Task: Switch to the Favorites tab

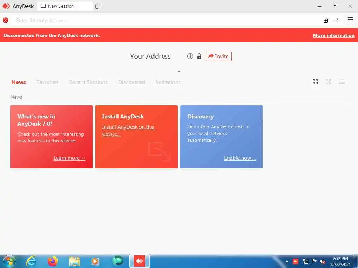Action: 47,82
